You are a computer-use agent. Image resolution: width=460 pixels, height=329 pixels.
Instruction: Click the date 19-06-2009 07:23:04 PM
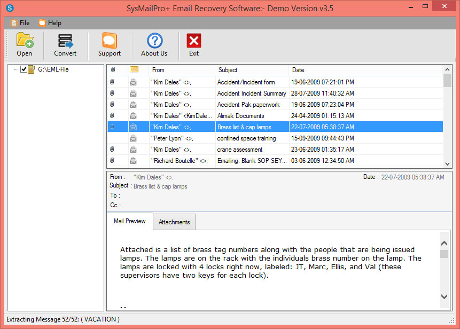point(322,104)
